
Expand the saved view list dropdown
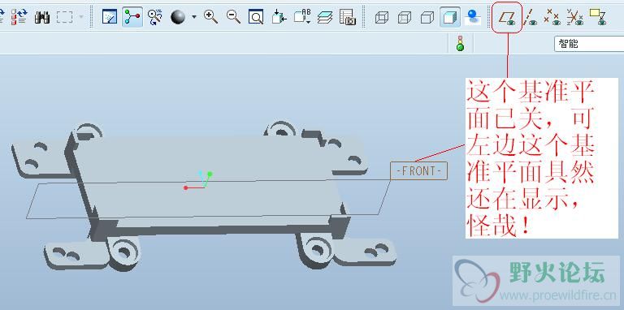309,22
